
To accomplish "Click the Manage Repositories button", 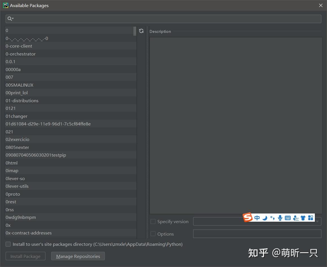I will pos(78,256).
